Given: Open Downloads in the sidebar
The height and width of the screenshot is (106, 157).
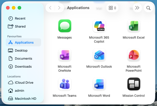Looking at the screenshot, I should coord(23,66).
